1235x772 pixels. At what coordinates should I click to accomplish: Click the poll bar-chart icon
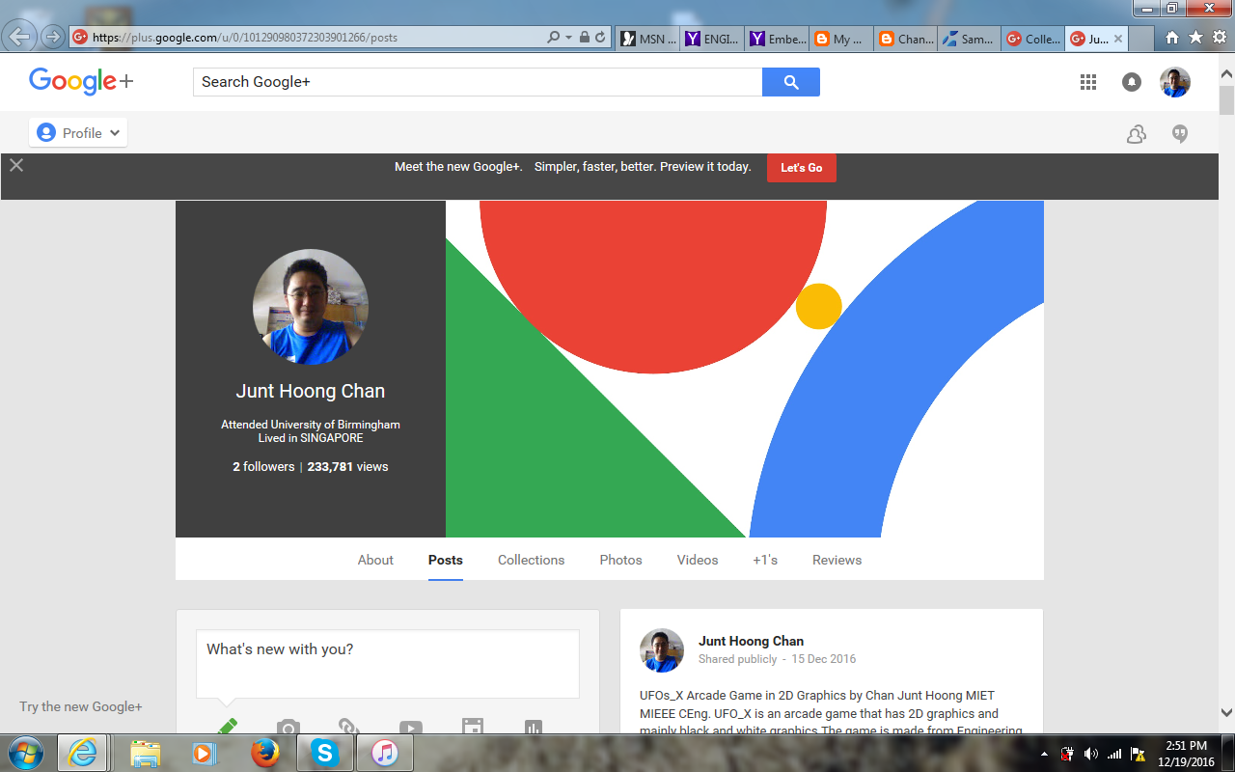pyautogui.click(x=534, y=729)
